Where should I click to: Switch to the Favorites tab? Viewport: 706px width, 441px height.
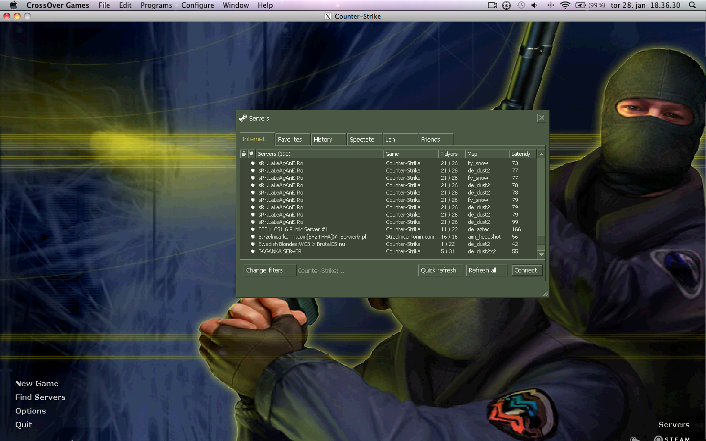[x=293, y=140]
